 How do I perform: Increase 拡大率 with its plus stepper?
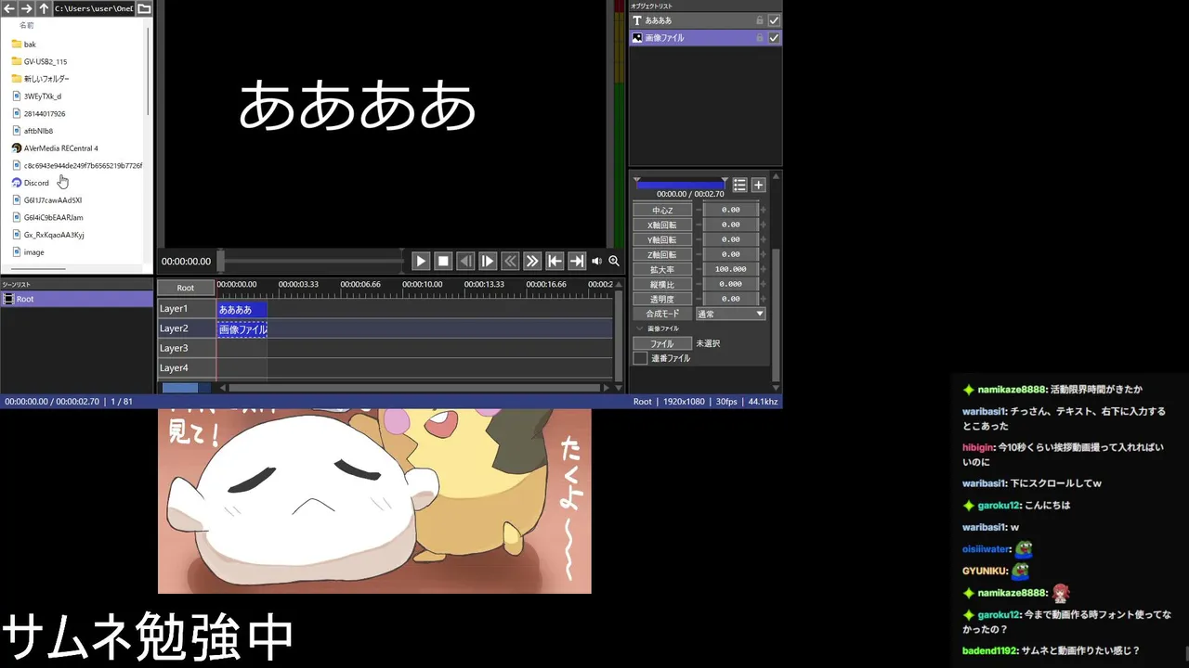(764, 269)
